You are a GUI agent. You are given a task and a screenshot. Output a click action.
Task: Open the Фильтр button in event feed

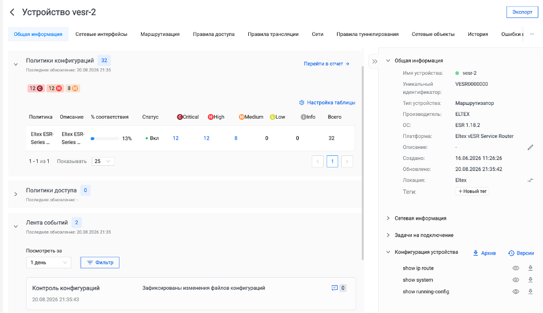click(x=100, y=263)
